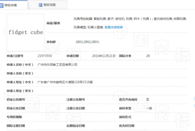
Task: Click the 后期指定日期 label
Action: pos(76,126)
